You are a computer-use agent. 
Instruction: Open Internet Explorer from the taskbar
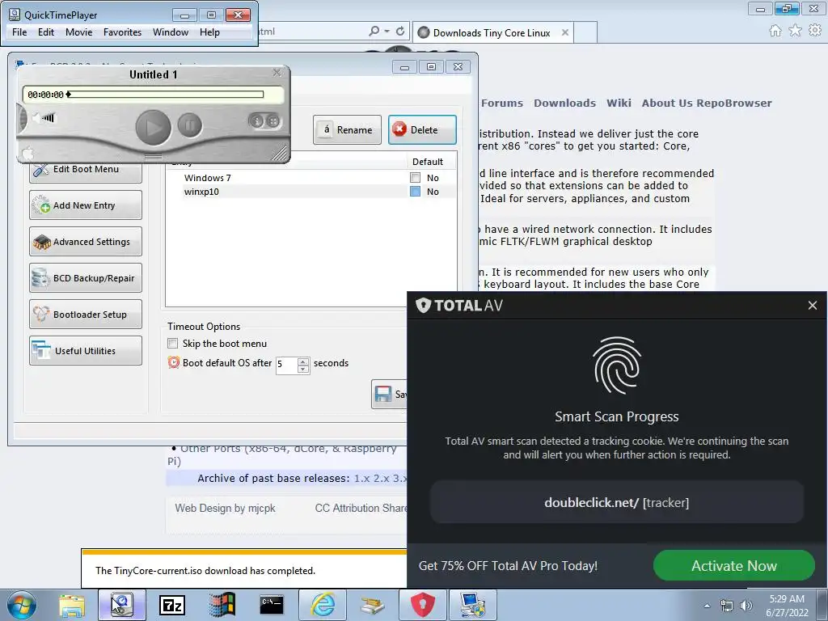pos(323,605)
